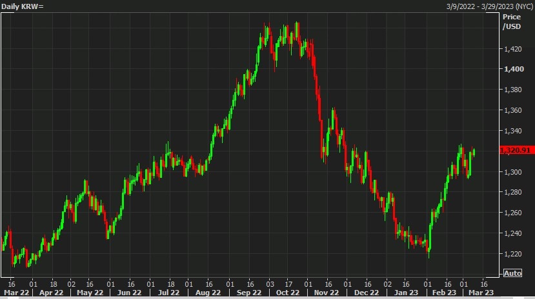Image resolution: width=535 pixels, height=299 pixels.
Task: Click the 1,220 price axis label
Action: tap(513, 254)
